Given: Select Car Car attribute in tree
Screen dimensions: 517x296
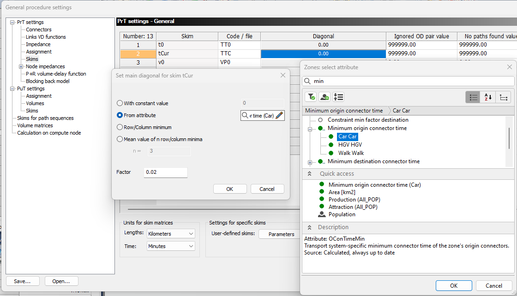Looking at the screenshot, I should click(x=348, y=136).
